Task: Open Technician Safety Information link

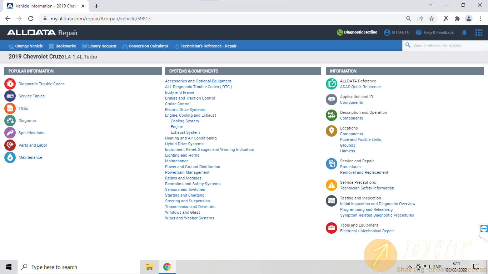Action: tap(367, 188)
